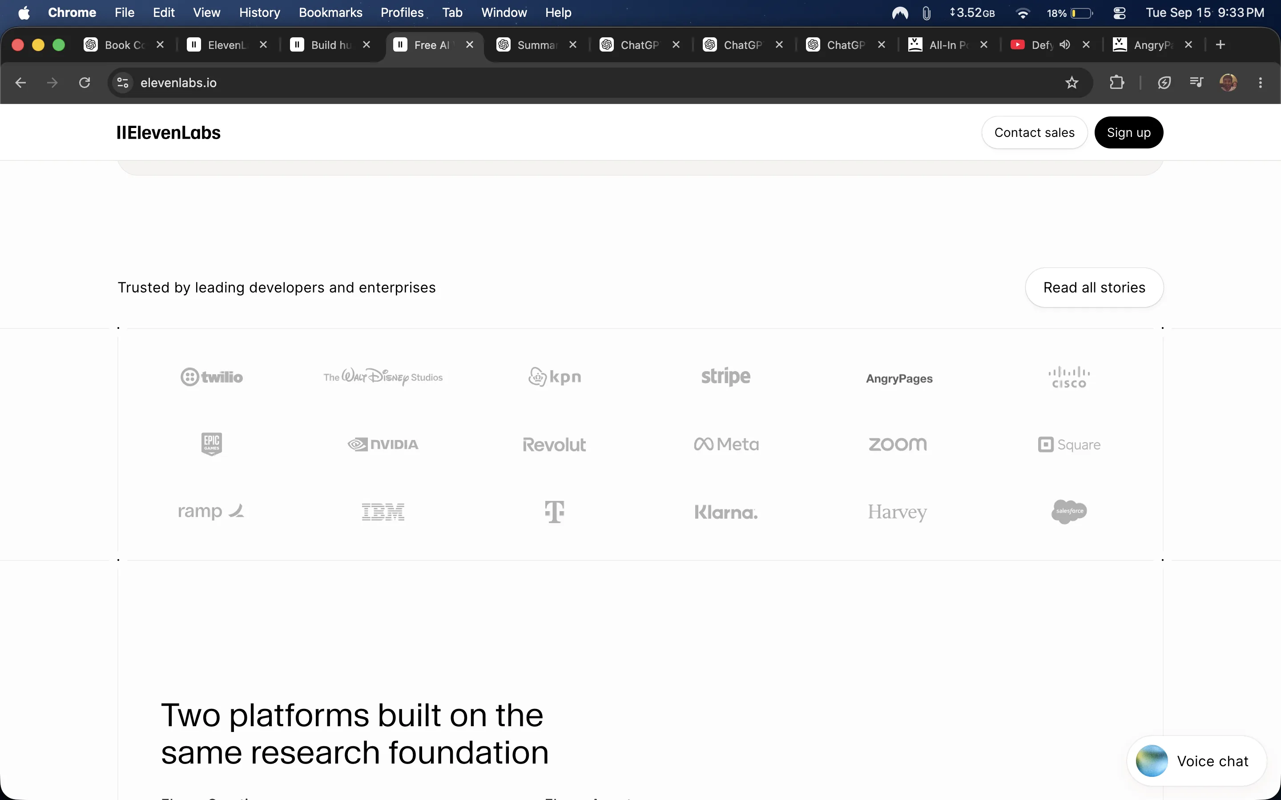
Task: Mute the Defy tab audio icon
Action: (1064, 45)
